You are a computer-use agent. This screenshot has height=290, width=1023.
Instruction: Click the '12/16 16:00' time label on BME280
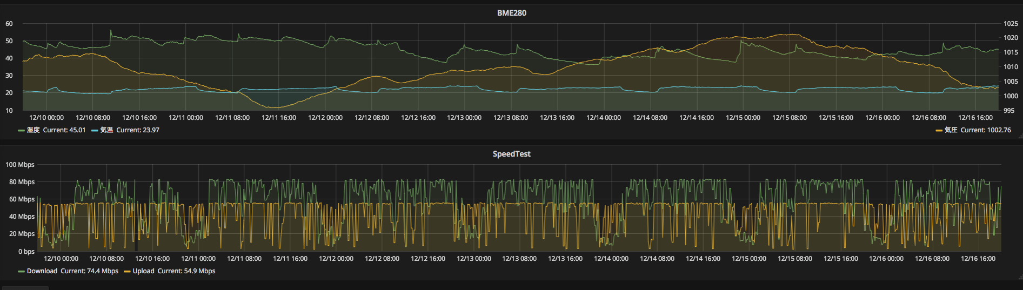click(x=975, y=118)
